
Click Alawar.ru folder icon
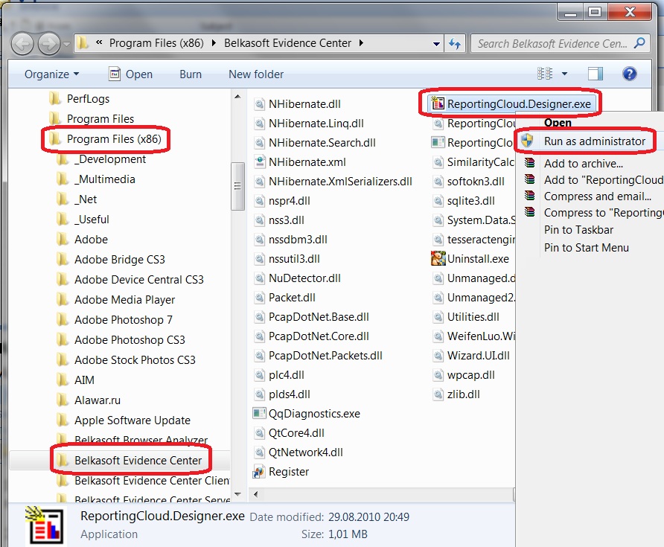63,400
